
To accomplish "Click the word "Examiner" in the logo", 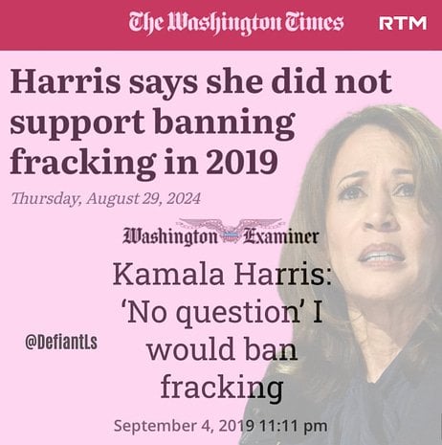I will (x=281, y=237).
